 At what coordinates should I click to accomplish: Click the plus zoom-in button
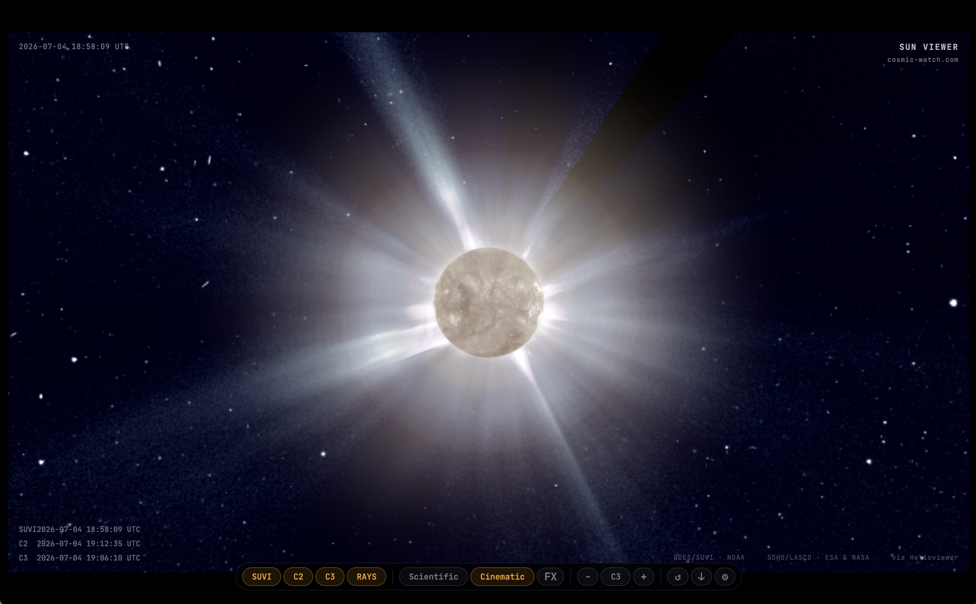pyautogui.click(x=643, y=577)
